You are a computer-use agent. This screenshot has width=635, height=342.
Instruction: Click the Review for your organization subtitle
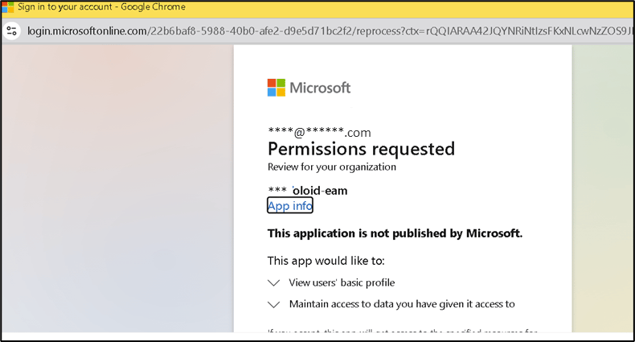coord(332,167)
